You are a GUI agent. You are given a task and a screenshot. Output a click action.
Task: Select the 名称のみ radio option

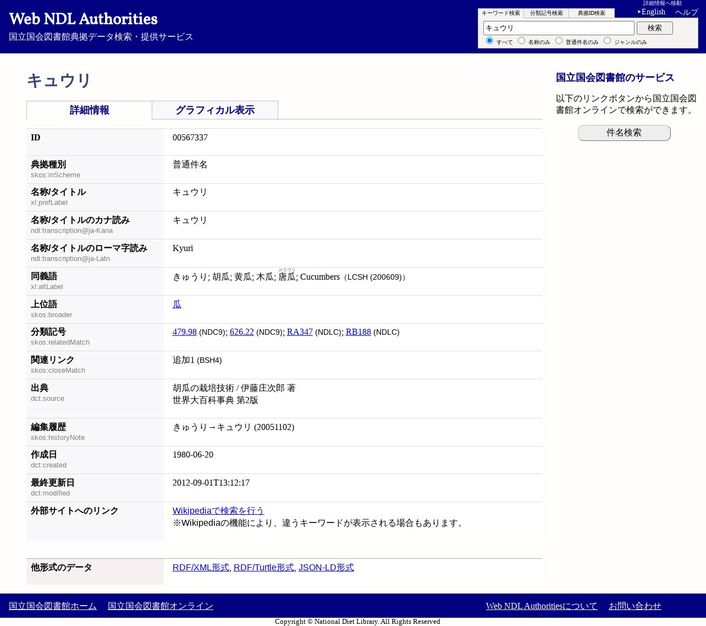[x=521, y=40]
